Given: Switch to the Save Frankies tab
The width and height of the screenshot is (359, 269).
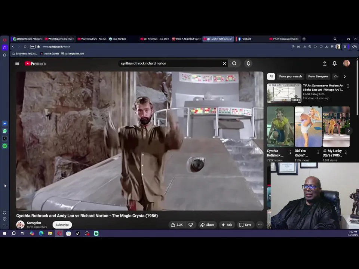Looking at the screenshot, I should coord(124,39).
